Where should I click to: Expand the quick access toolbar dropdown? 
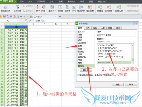[x=28, y=16]
